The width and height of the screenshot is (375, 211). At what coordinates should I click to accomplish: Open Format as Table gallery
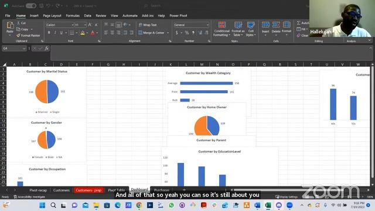(238, 29)
